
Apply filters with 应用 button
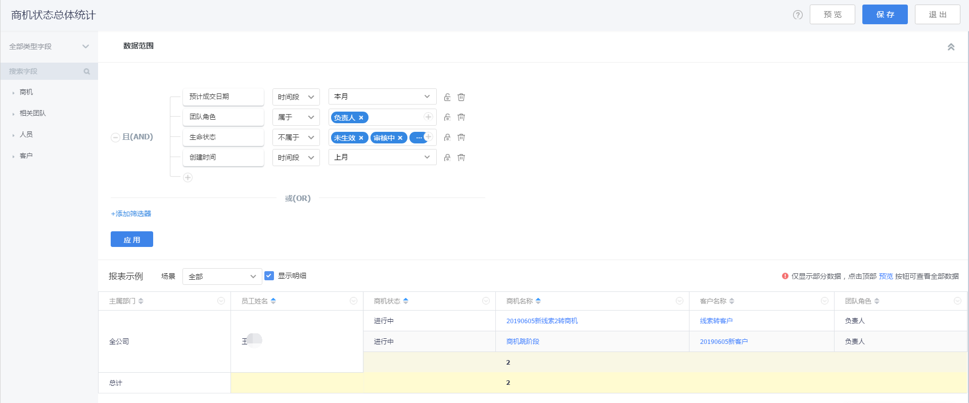tap(132, 239)
